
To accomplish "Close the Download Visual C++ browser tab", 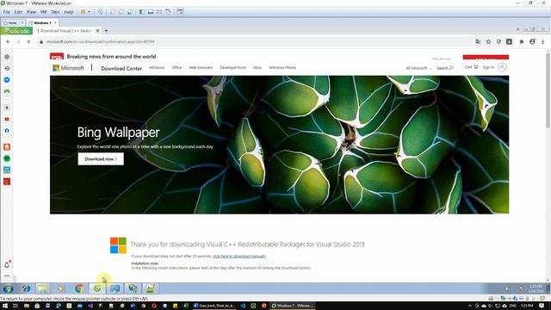I will (97, 31).
